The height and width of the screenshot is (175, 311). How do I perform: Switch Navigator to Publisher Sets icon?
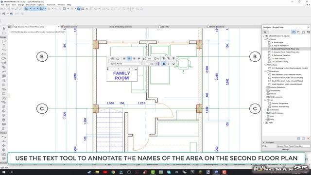pos(308,32)
